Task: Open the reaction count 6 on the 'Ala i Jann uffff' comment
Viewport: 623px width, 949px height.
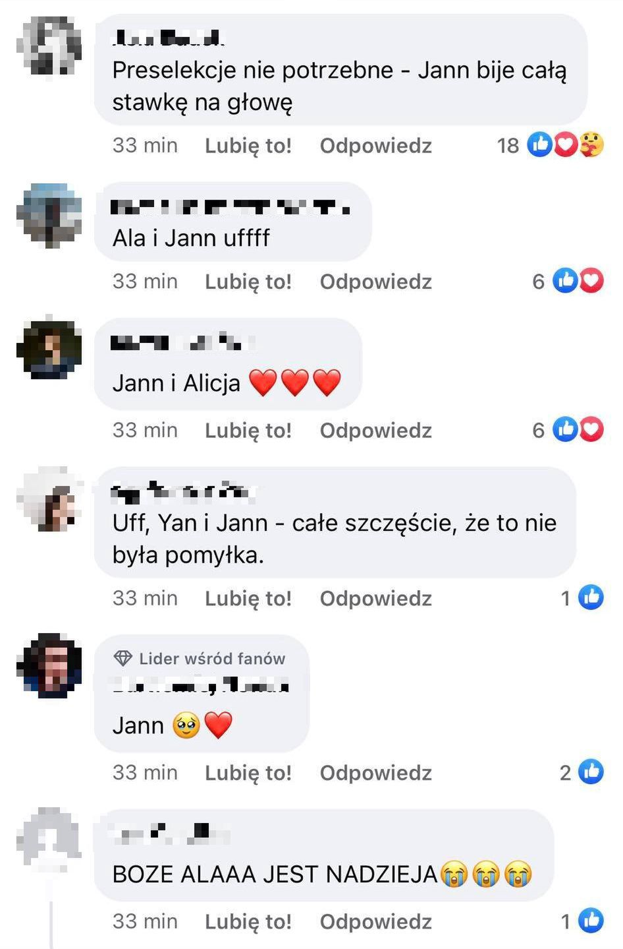Action: pos(539,282)
